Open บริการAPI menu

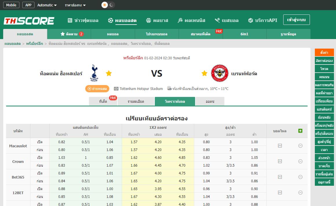[x=263, y=20]
